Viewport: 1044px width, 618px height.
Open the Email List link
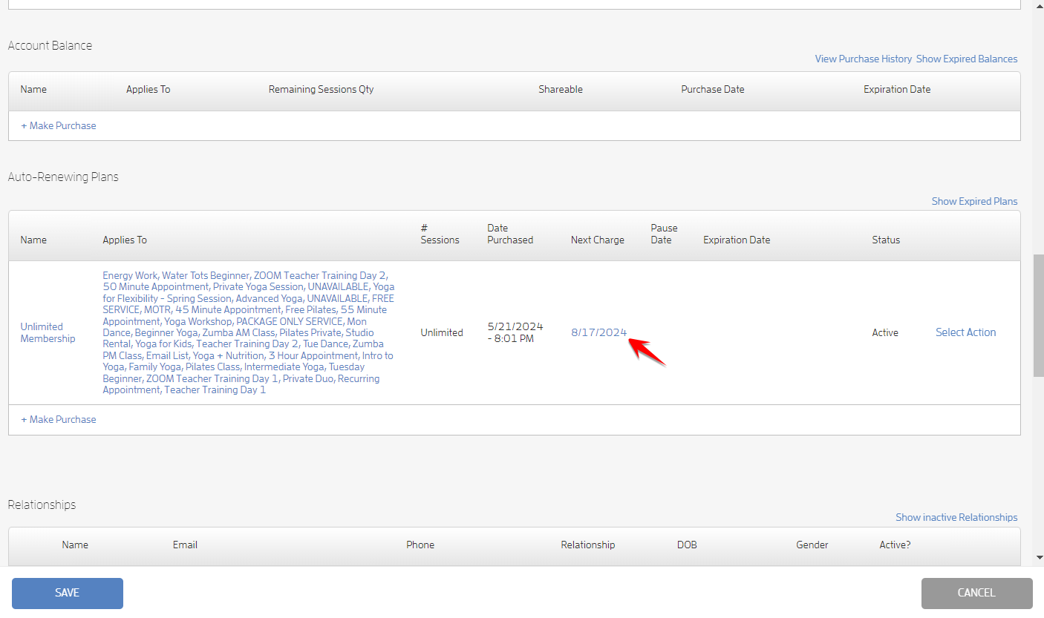(167, 355)
